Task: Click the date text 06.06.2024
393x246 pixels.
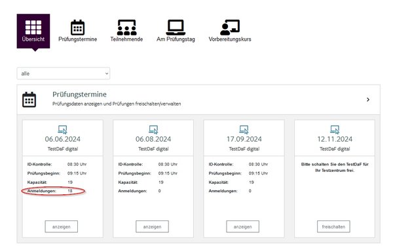Action: (x=63, y=139)
